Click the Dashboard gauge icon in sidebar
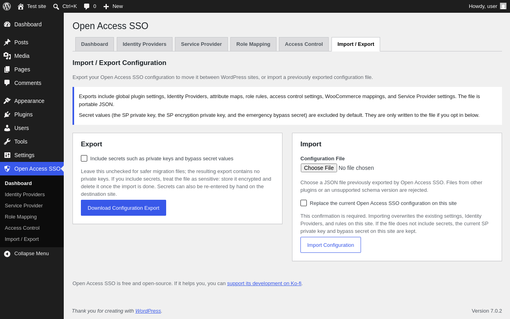Screen dimensions: 510x319 (x=7, y=24)
